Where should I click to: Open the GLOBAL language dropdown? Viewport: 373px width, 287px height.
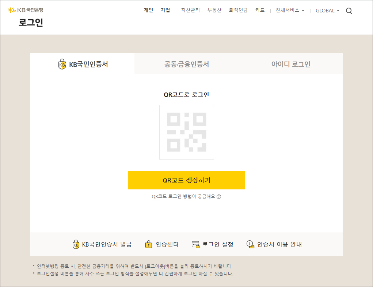[x=327, y=11]
